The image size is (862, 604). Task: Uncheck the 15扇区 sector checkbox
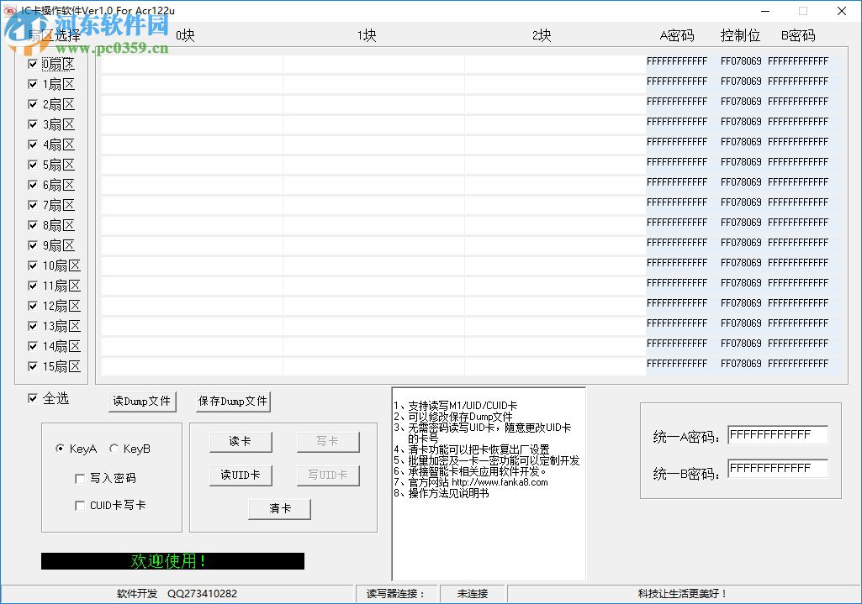(32, 366)
